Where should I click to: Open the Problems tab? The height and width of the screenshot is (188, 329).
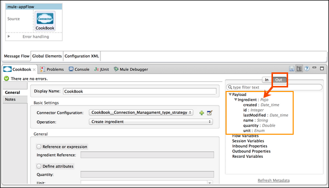point(52,69)
